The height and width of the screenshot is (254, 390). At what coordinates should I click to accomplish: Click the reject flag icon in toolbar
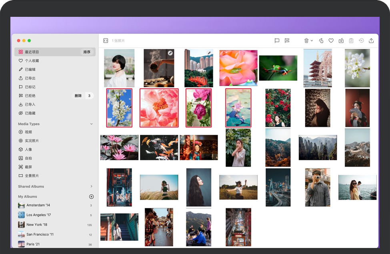pyautogui.click(x=287, y=41)
